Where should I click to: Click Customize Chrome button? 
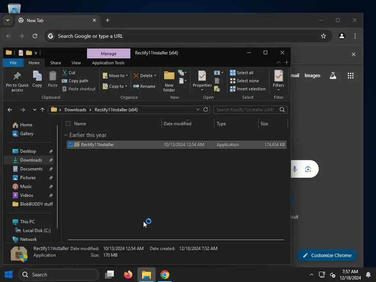327,256
